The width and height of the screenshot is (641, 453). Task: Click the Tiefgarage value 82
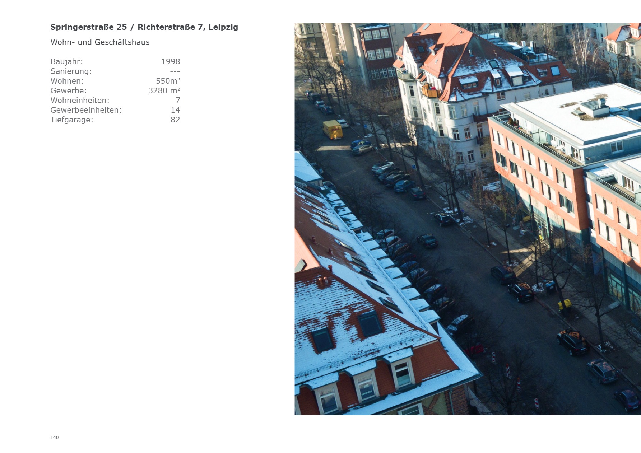(175, 120)
